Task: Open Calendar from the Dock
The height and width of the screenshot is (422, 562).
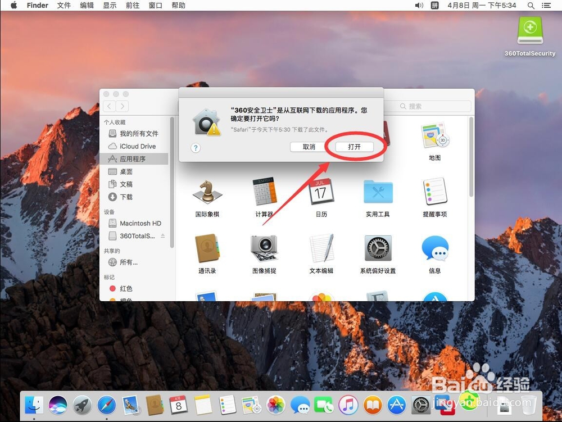Action: [179, 405]
